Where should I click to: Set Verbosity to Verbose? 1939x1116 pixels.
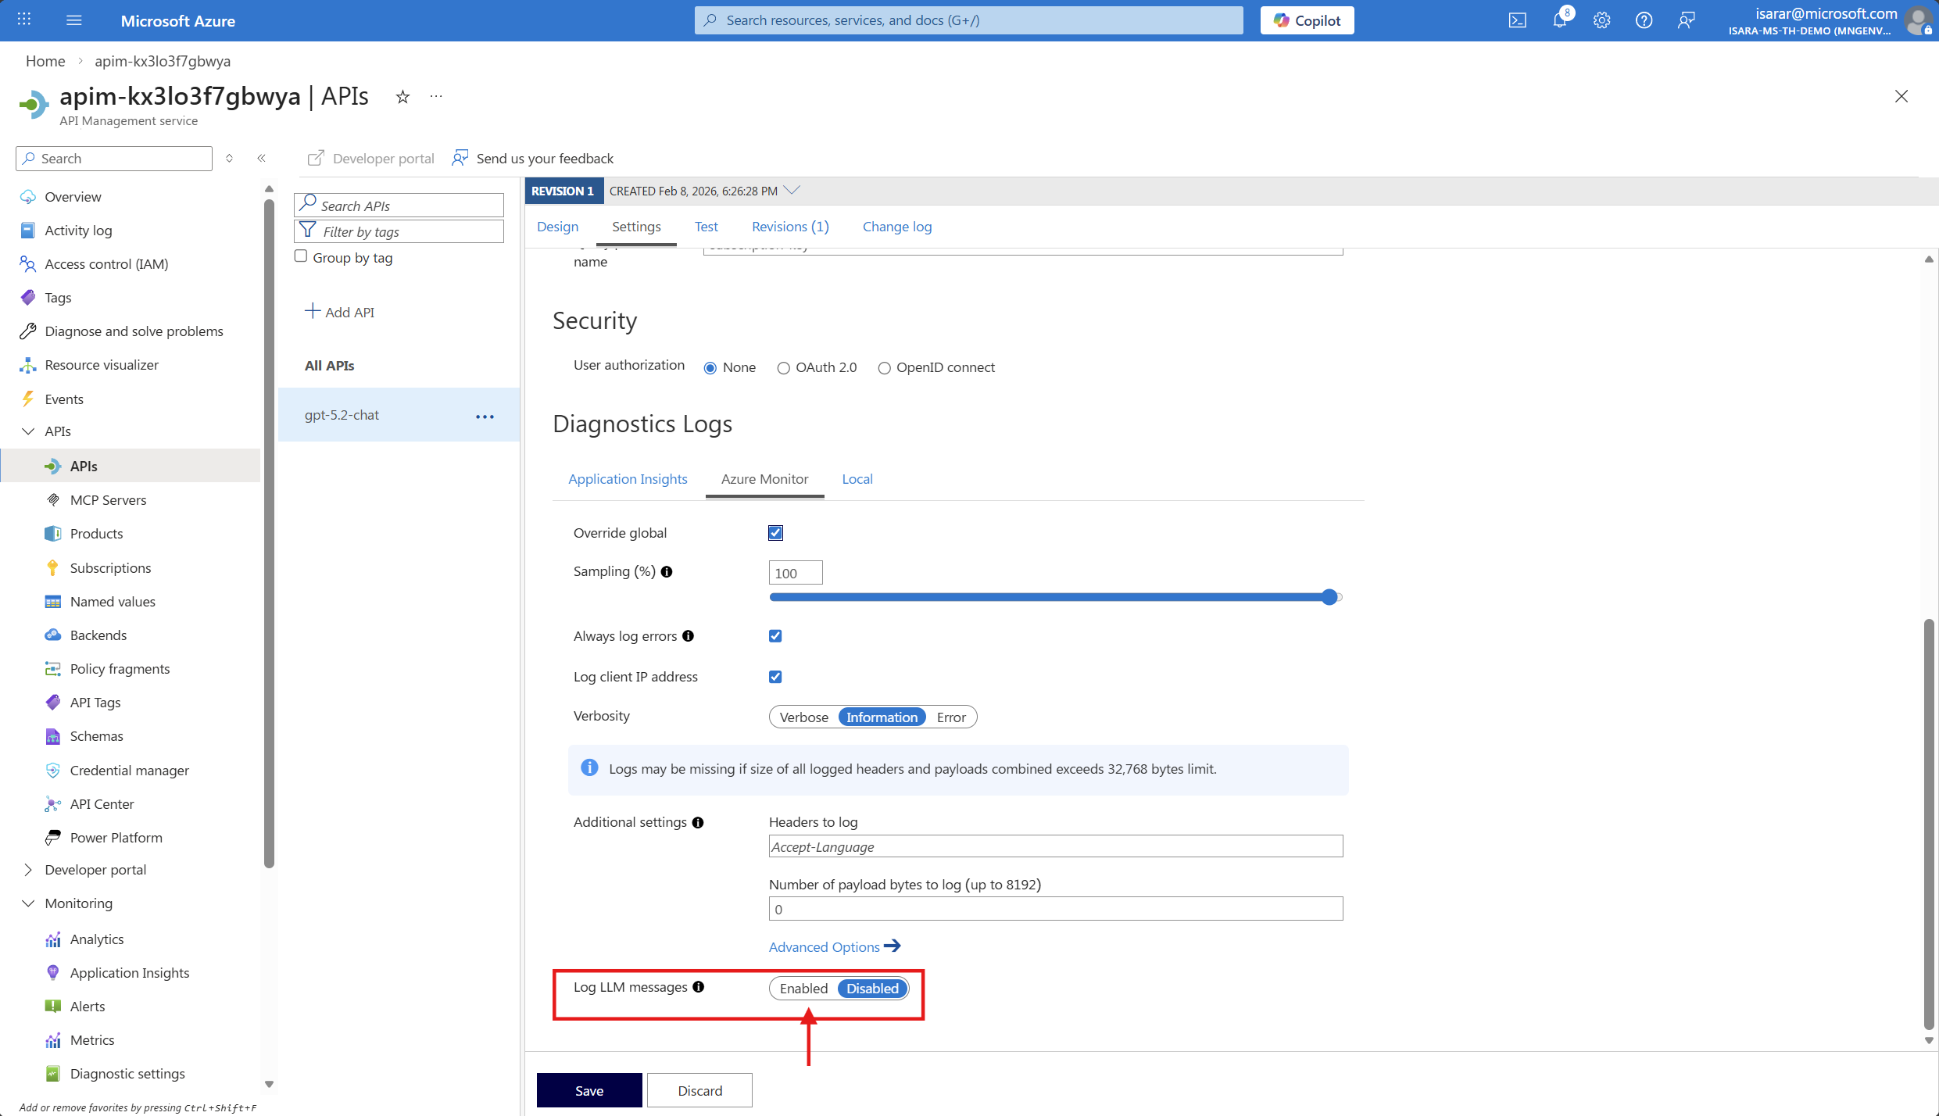pos(803,717)
